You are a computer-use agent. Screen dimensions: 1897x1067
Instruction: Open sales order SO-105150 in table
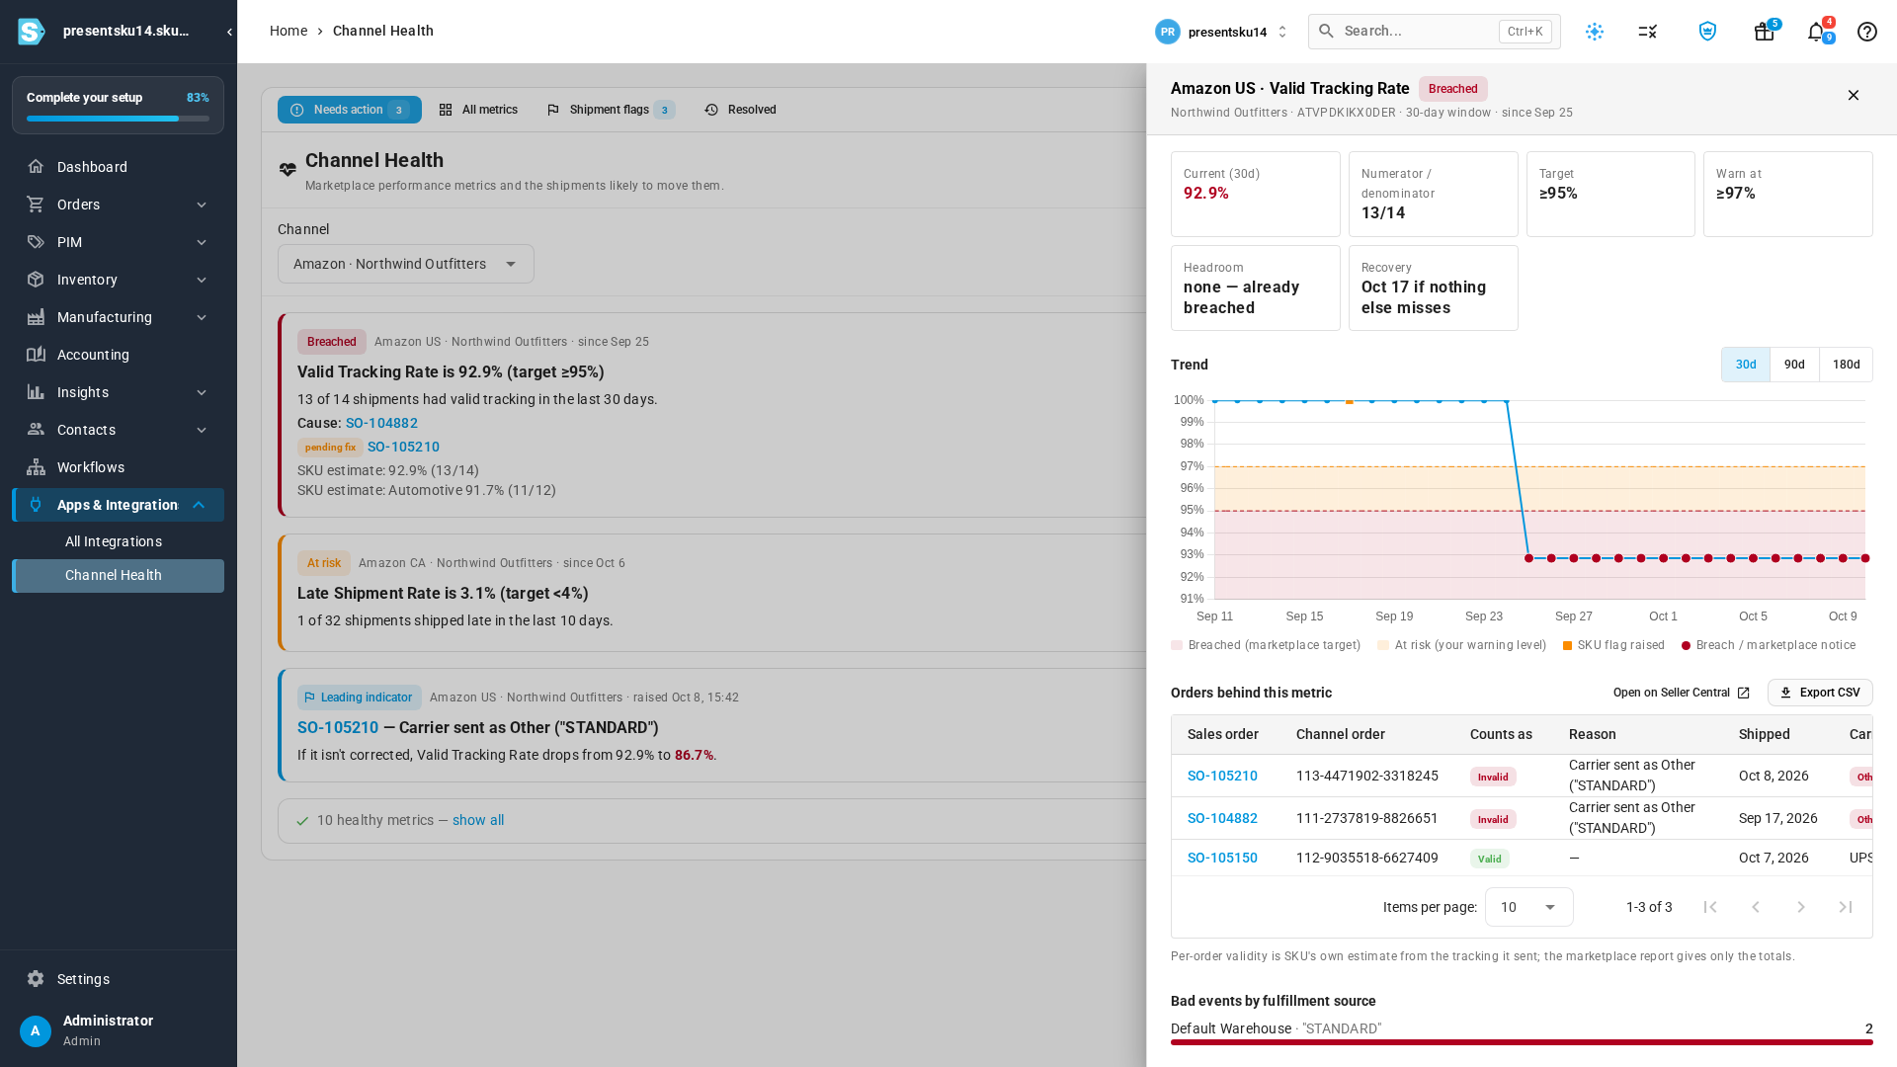pyautogui.click(x=1222, y=858)
